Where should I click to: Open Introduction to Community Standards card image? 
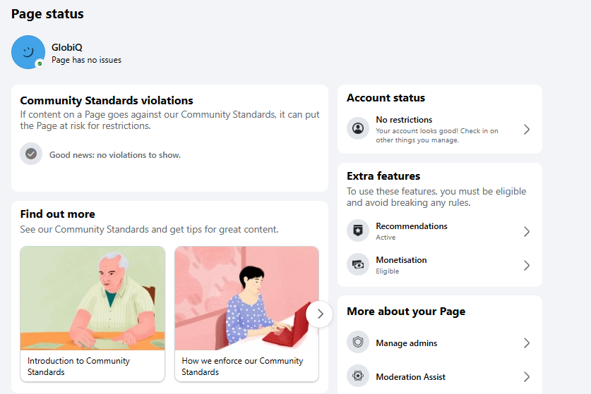click(x=92, y=298)
